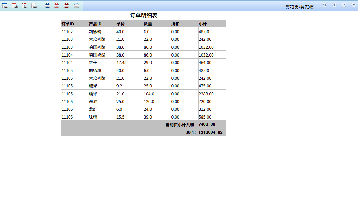The image size is (358, 197).
Task: Open the light-red 'F' print preview icon
Action: (15, 5)
